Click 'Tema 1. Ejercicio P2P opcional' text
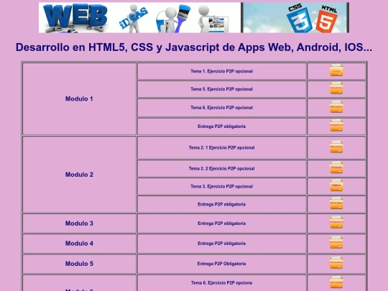The width and height of the screenshot is (388, 291). (x=222, y=71)
